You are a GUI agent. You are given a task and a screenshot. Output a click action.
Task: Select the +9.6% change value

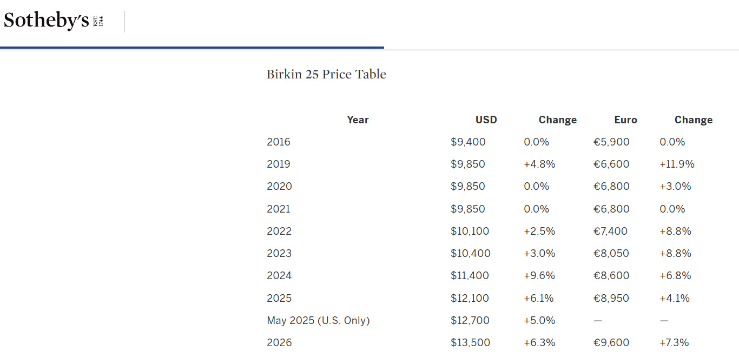click(x=539, y=276)
